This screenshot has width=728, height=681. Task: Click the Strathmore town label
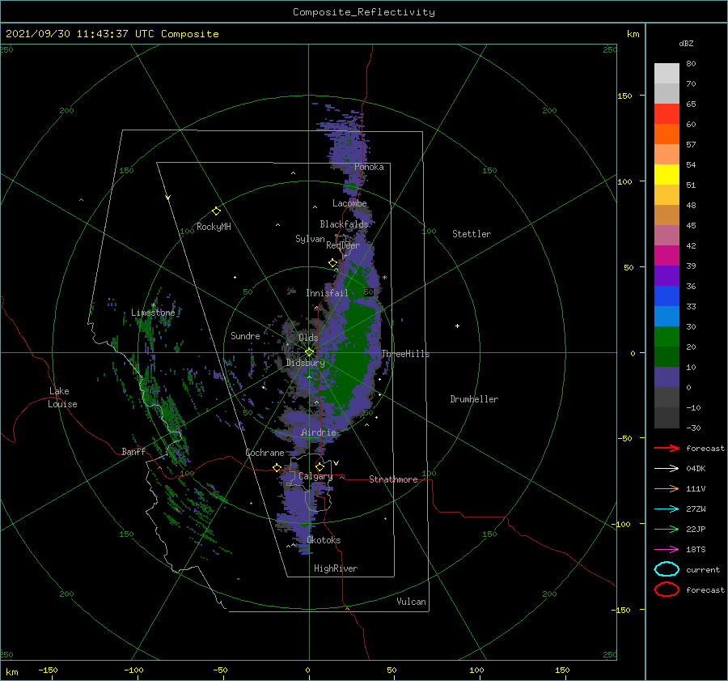click(x=393, y=479)
